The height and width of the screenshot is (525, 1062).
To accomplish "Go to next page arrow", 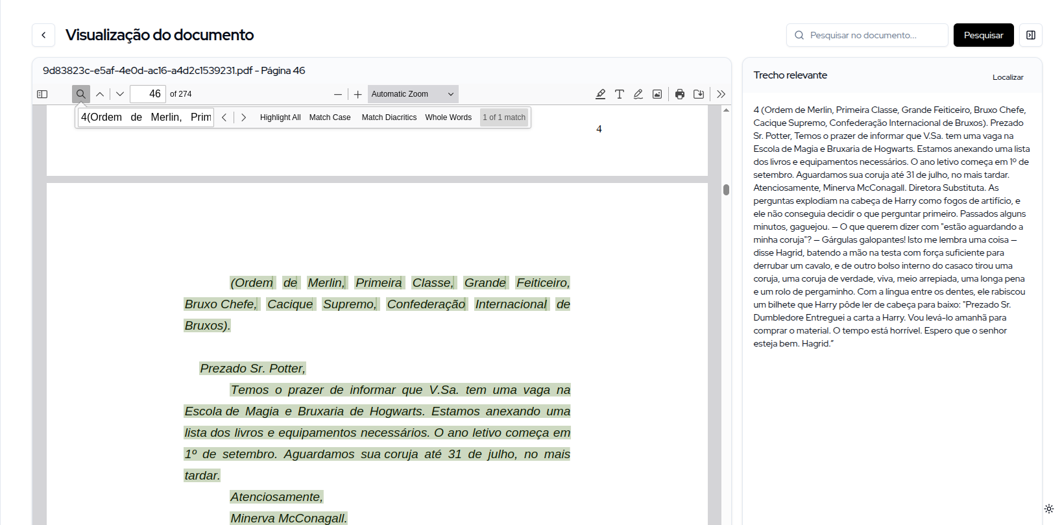I will click(120, 94).
